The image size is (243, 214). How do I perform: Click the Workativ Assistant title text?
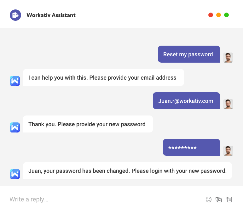pos(51,15)
